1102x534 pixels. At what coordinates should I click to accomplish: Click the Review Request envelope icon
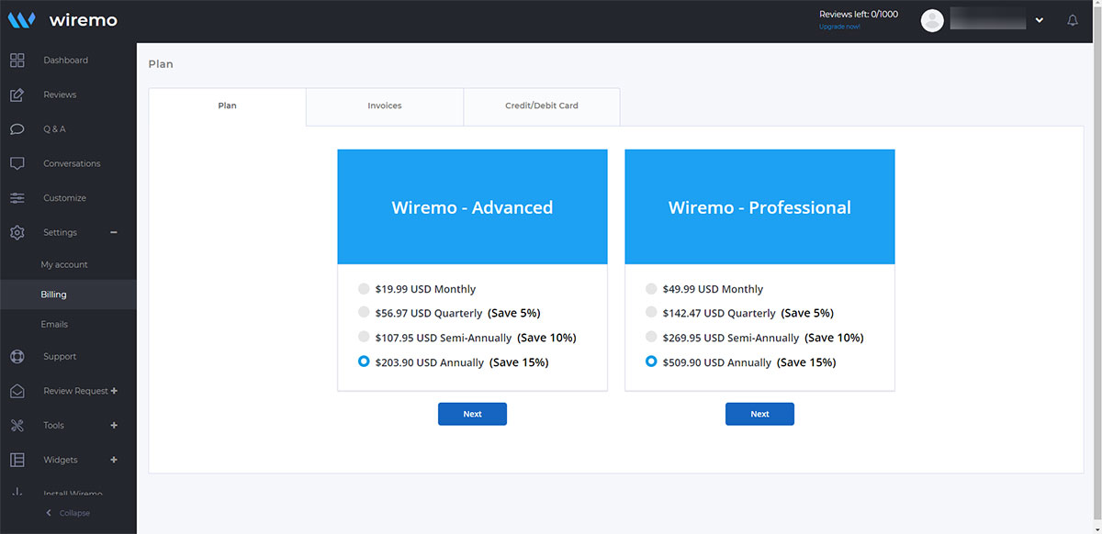pyautogui.click(x=17, y=391)
